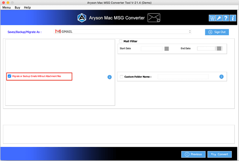Image resolution: width=239 pixels, height=161 pixels.
Task: Click the envelope icon in header
Action: [x=154, y=18]
